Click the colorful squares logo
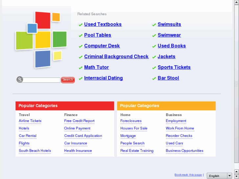This screenshot has width=239, height=179. pyautogui.click(x=41, y=40)
